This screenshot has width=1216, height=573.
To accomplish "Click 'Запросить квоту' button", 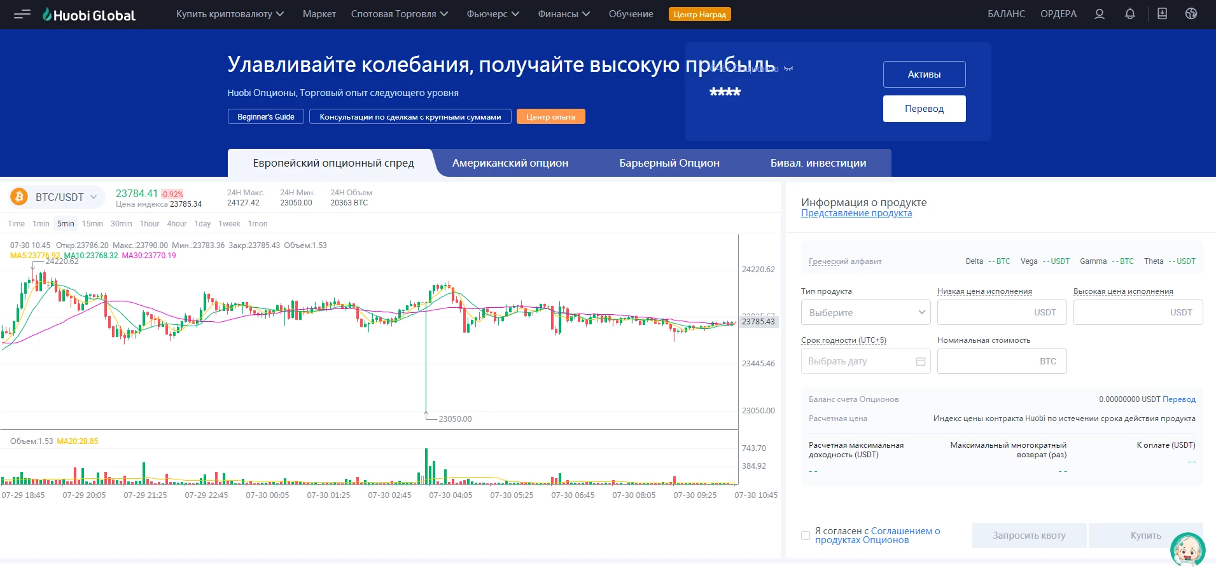I will 1029,535.
